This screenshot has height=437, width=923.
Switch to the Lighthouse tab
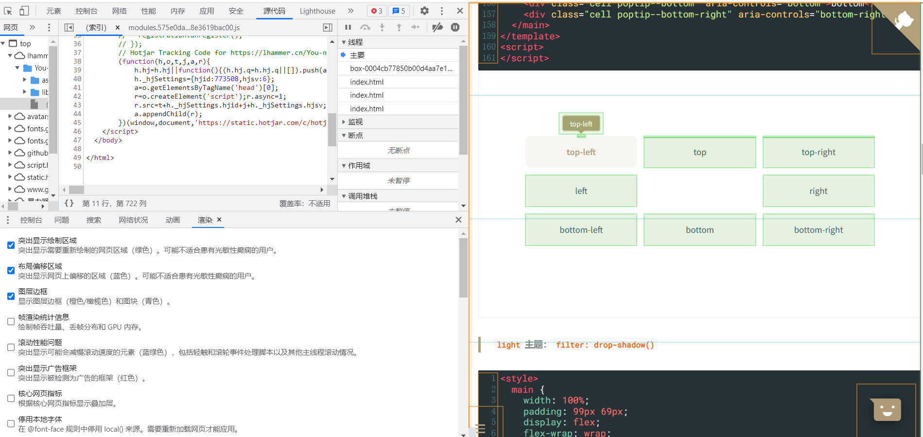(317, 11)
